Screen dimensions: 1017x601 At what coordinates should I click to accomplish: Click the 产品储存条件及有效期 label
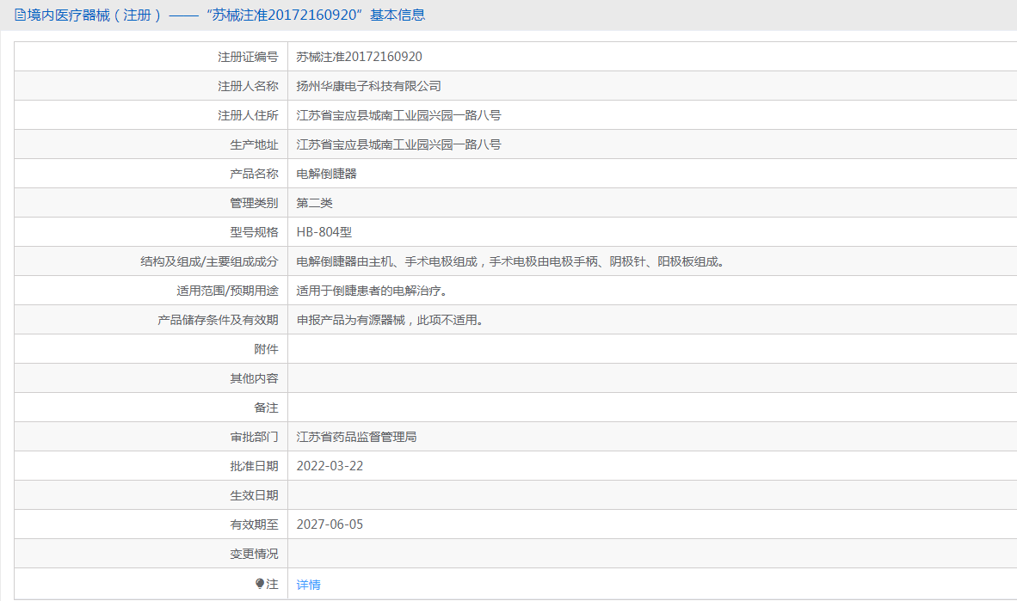pos(218,320)
